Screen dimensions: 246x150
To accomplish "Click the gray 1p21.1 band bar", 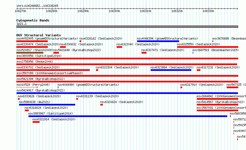I will click(x=127, y=27).
